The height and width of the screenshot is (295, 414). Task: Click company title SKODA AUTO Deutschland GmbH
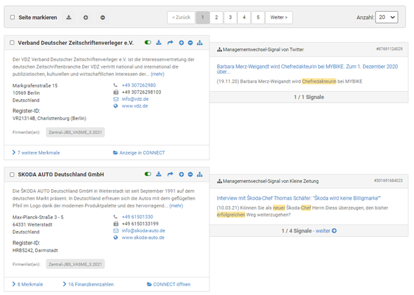tap(61, 174)
